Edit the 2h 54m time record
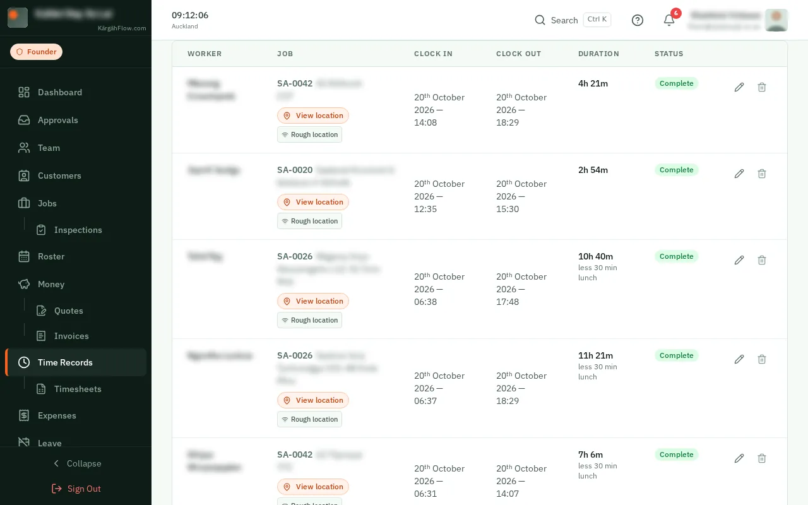Screen dimensions: 808x505 point(739,174)
